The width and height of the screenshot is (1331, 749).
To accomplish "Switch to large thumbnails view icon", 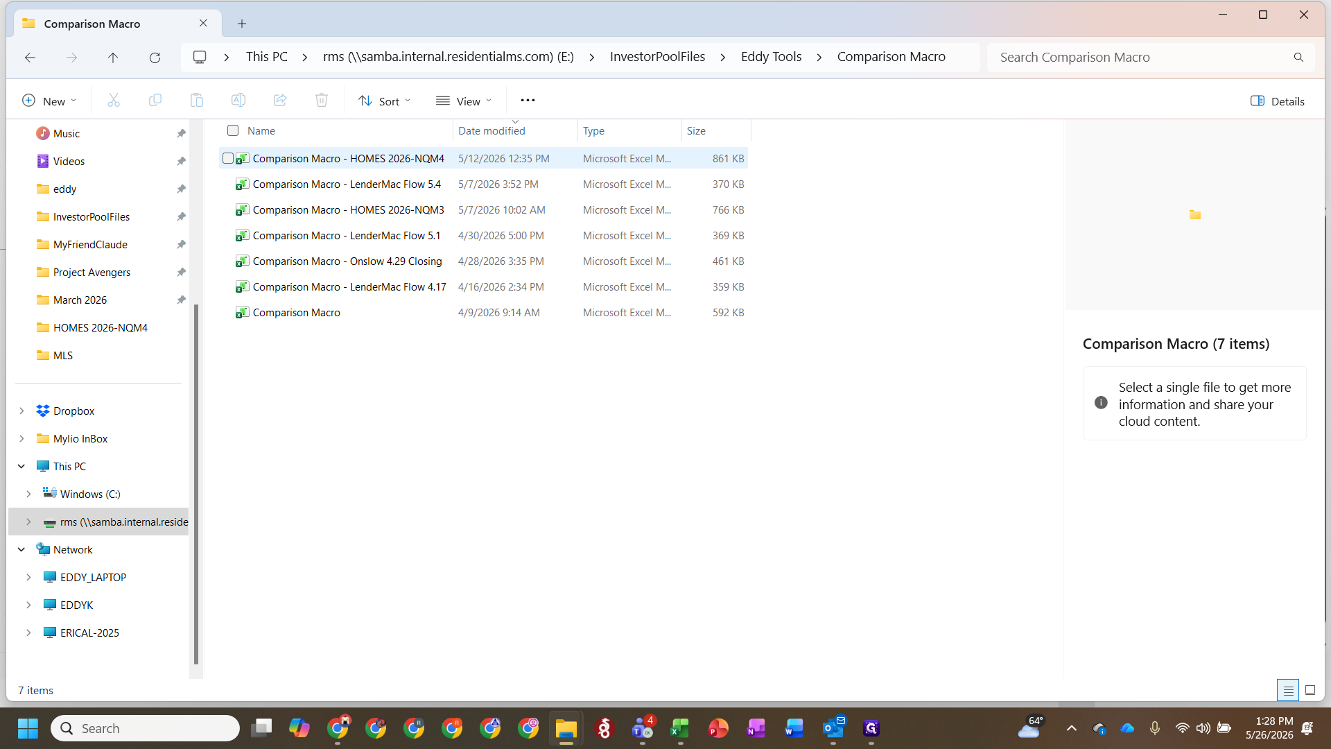I will (x=1310, y=690).
